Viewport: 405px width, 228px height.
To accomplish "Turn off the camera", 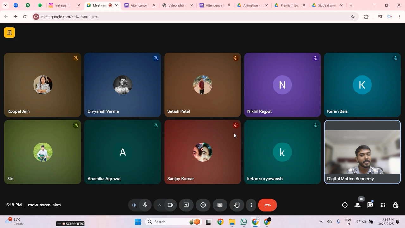I will 171,205.
